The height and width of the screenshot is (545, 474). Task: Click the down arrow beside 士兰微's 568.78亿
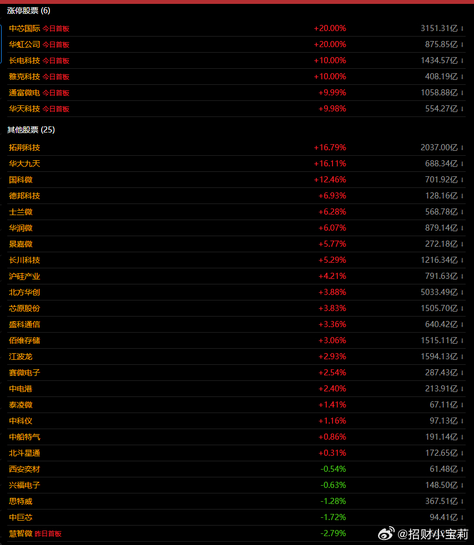462,212
